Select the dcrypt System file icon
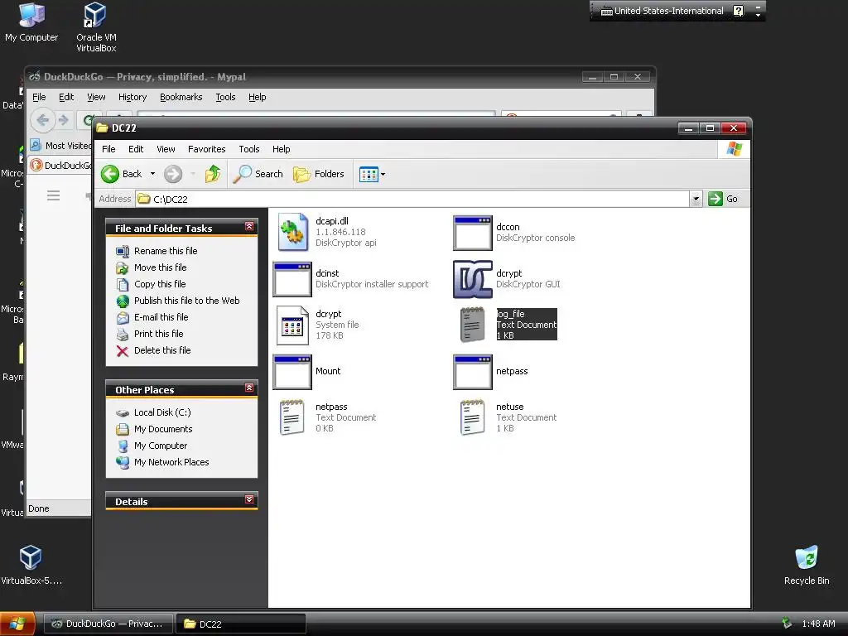 point(292,325)
